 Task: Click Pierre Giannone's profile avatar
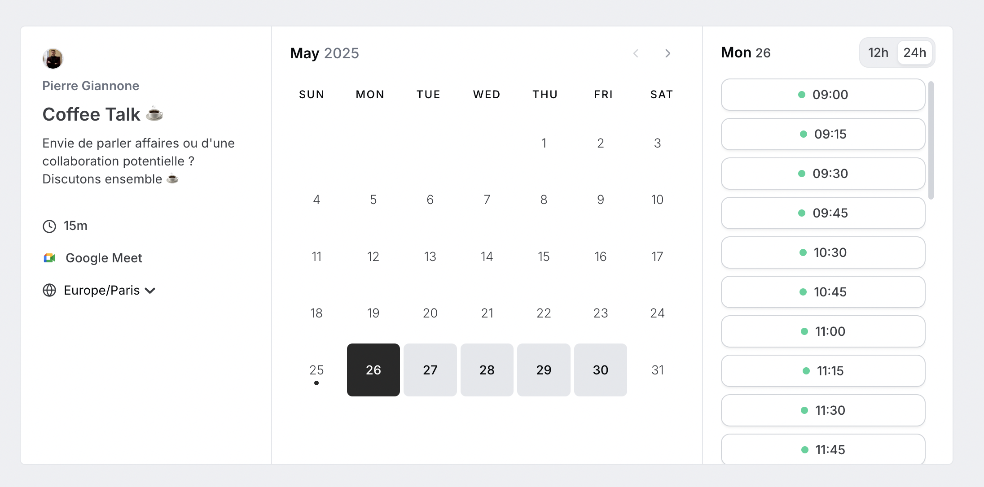tap(53, 59)
